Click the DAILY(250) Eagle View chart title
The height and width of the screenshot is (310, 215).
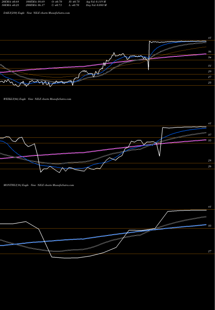pos(37,13)
